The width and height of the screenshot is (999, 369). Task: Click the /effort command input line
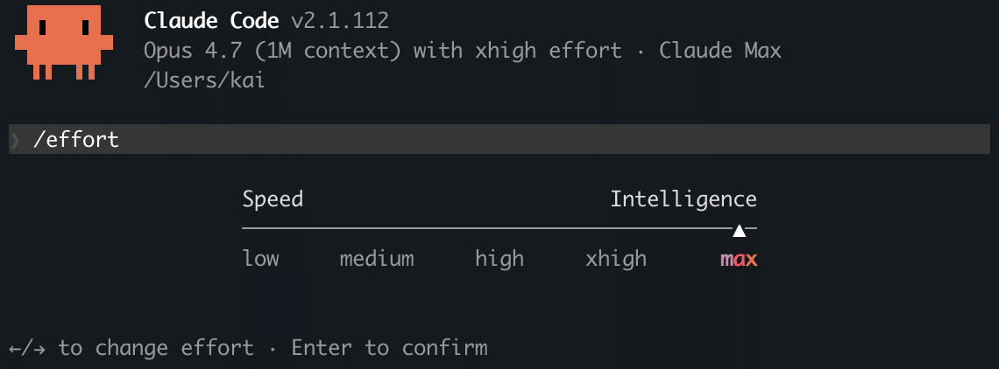point(75,139)
